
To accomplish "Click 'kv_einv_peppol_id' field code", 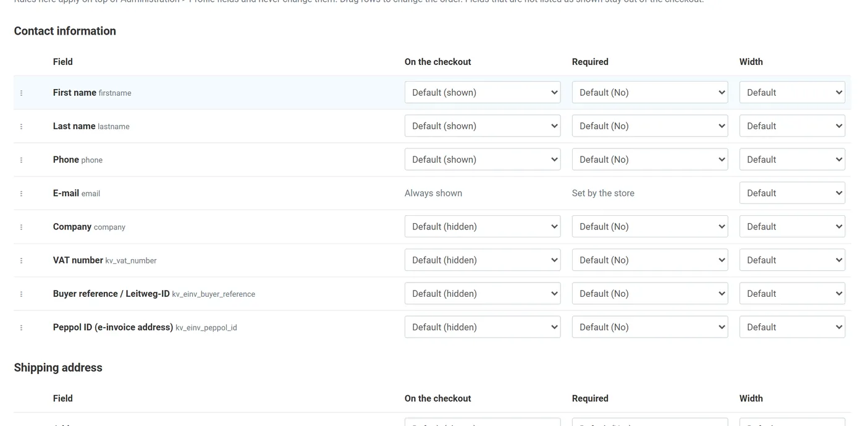I will point(206,328).
